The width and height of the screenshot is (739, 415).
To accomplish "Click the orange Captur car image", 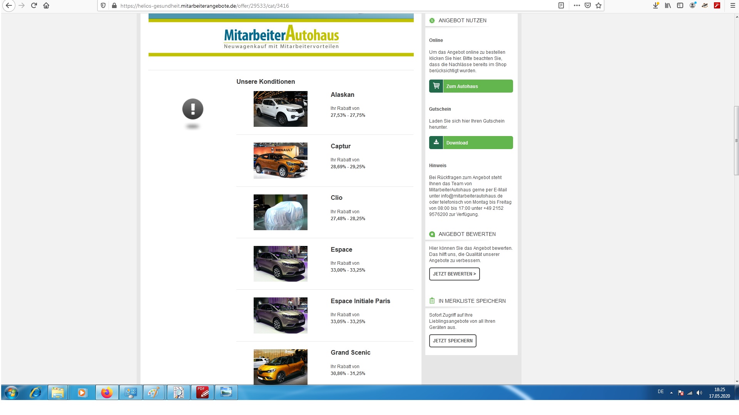I will [x=280, y=161].
